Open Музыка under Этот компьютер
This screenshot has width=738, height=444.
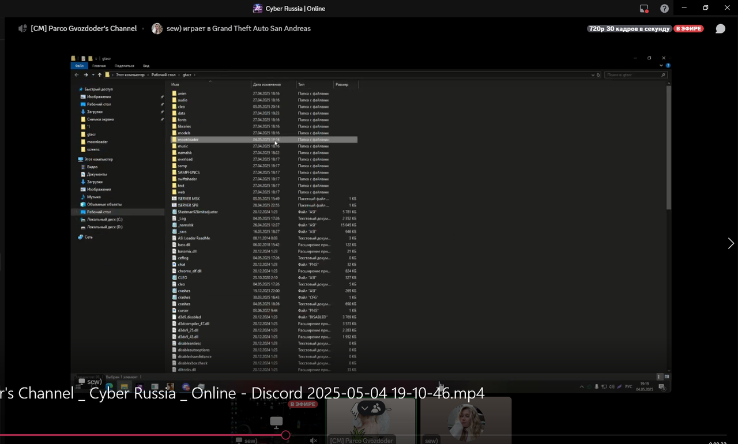click(94, 197)
